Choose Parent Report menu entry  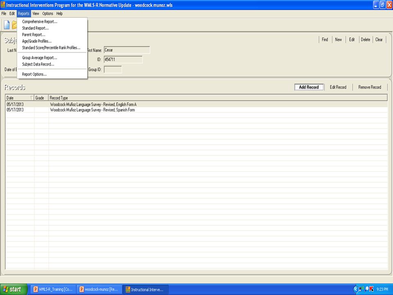point(52,34)
